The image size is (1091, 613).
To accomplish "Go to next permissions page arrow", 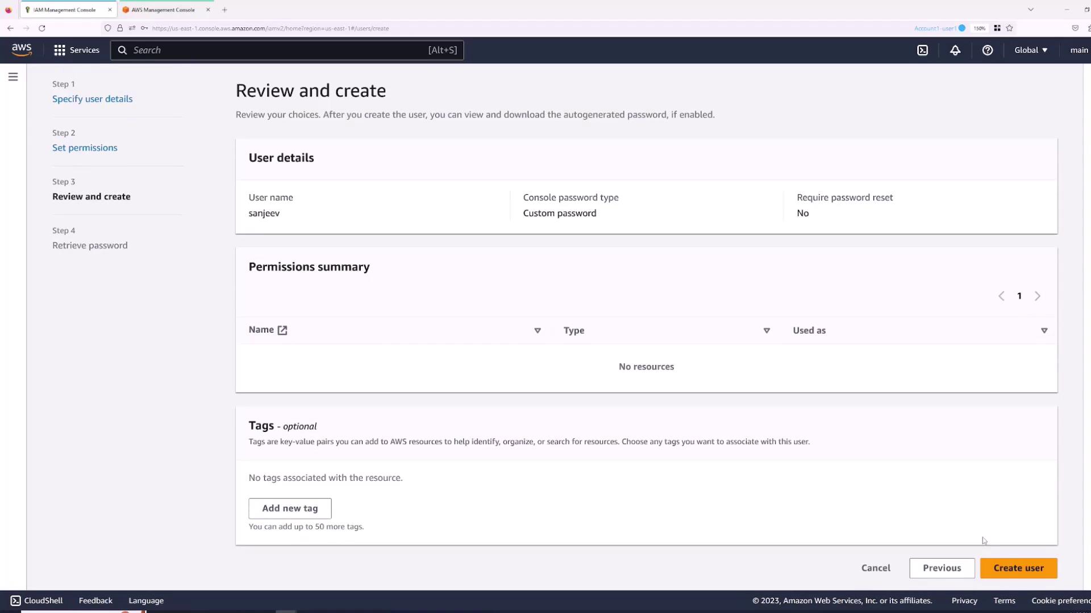I will click(x=1038, y=296).
